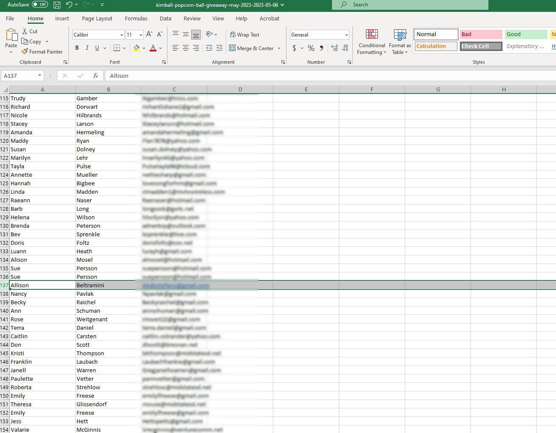556x433 pixels.
Task: Switch to the Formulas tab
Action: coord(136,19)
